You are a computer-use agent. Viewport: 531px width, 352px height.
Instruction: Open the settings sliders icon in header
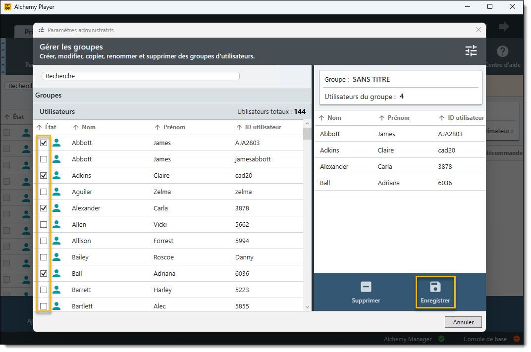471,50
